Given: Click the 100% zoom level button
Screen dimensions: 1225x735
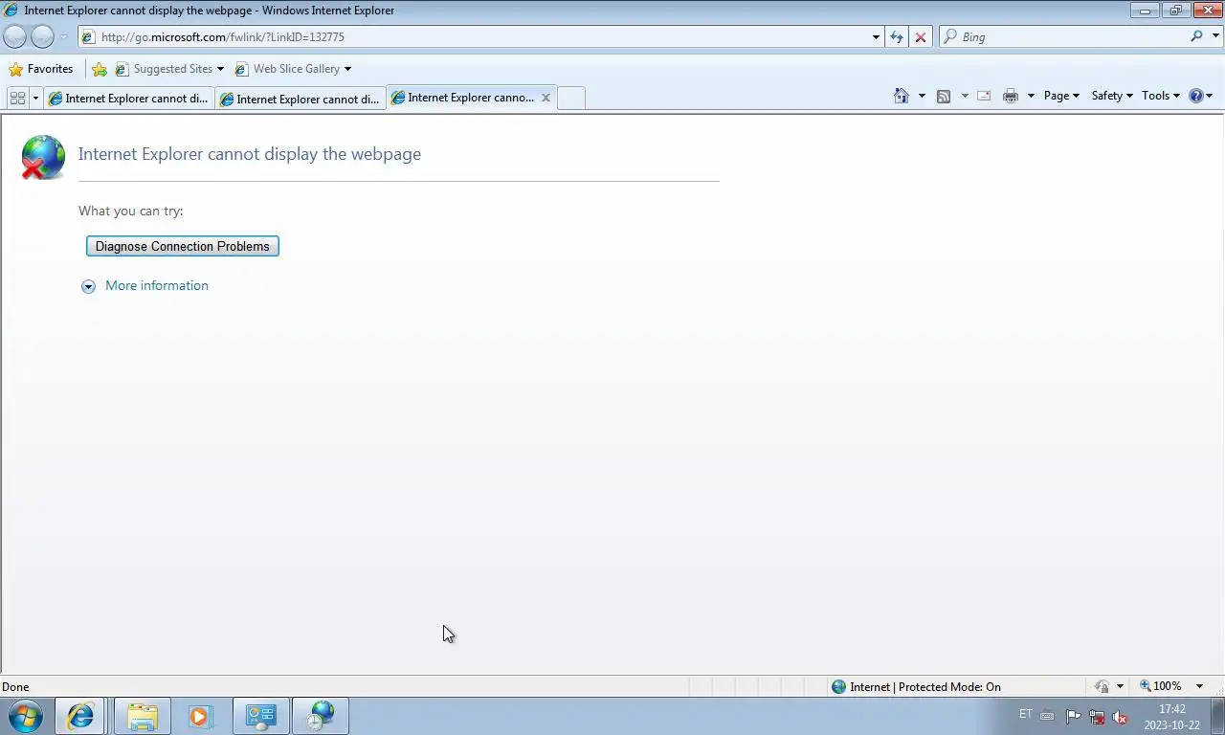Looking at the screenshot, I should 1161,686.
